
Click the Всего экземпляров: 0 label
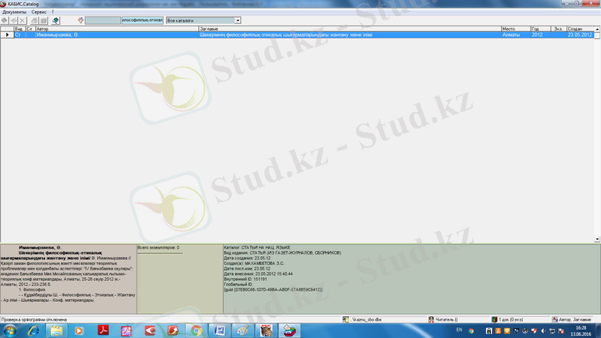coord(159,248)
